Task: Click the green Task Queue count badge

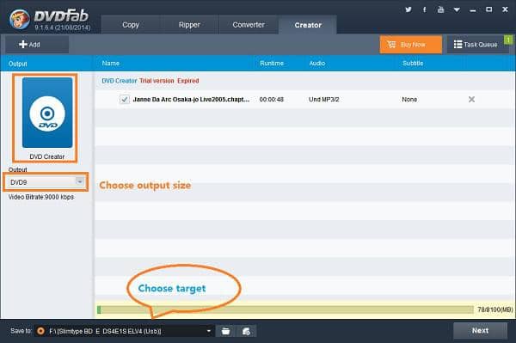Action: click(x=508, y=40)
